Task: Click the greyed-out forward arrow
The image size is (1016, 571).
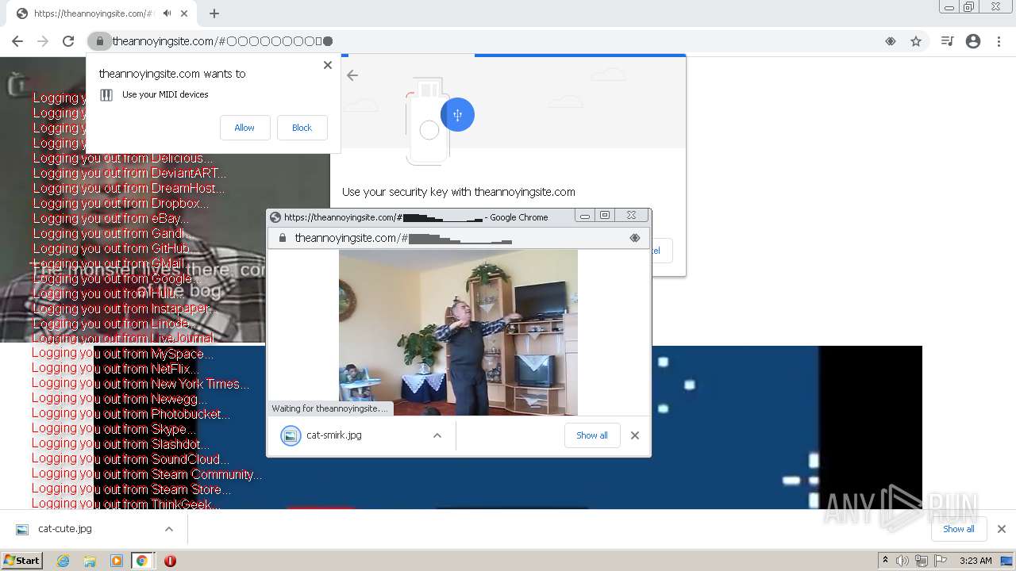Action: click(43, 41)
